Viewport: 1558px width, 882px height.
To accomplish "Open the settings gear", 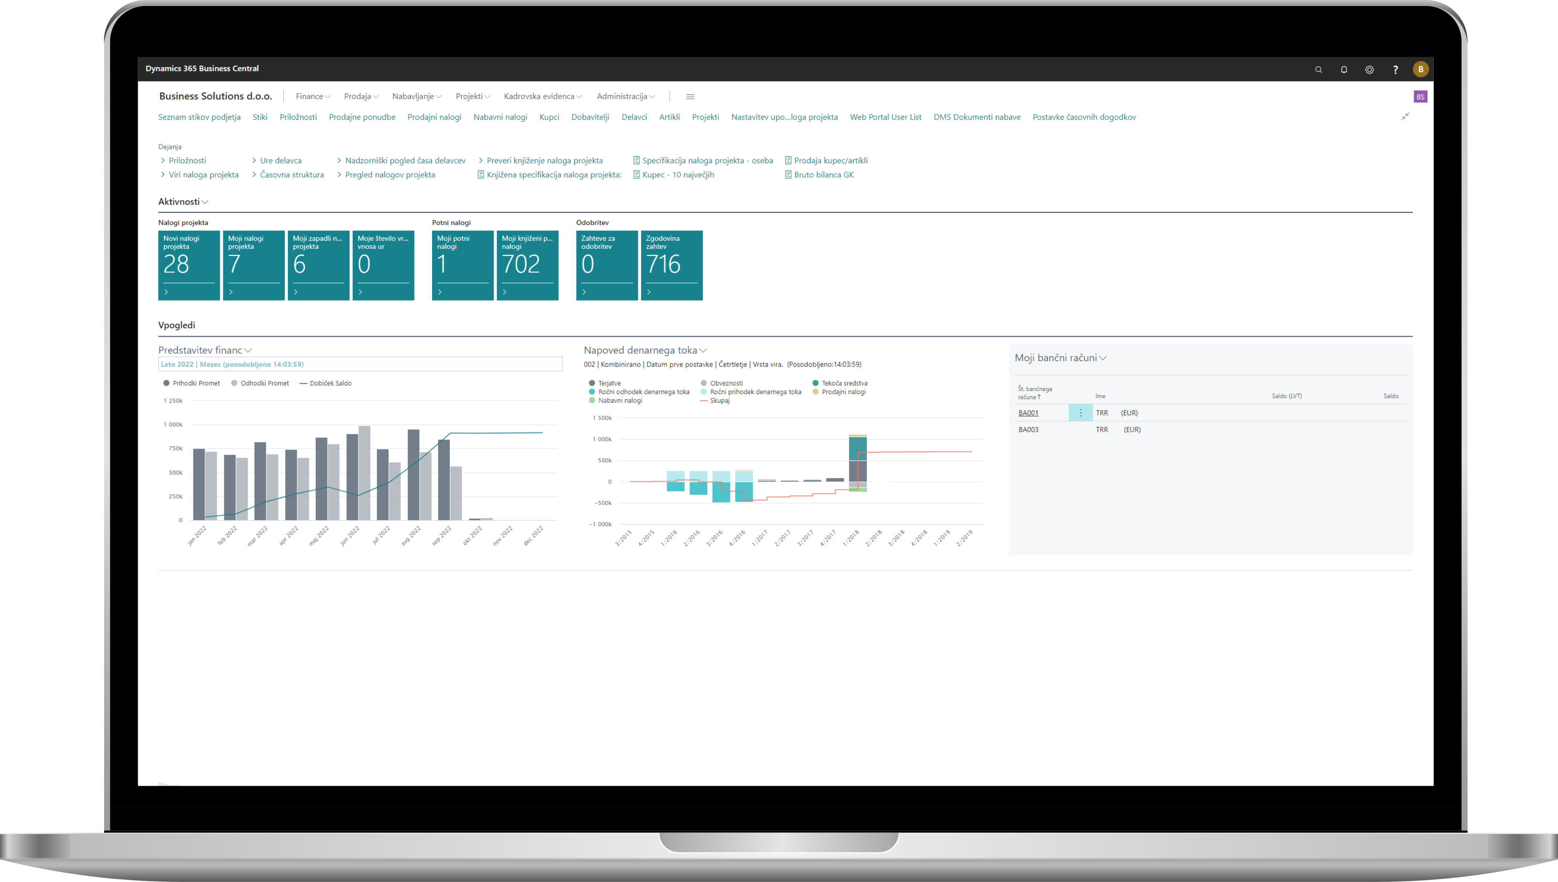I will [x=1369, y=70].
